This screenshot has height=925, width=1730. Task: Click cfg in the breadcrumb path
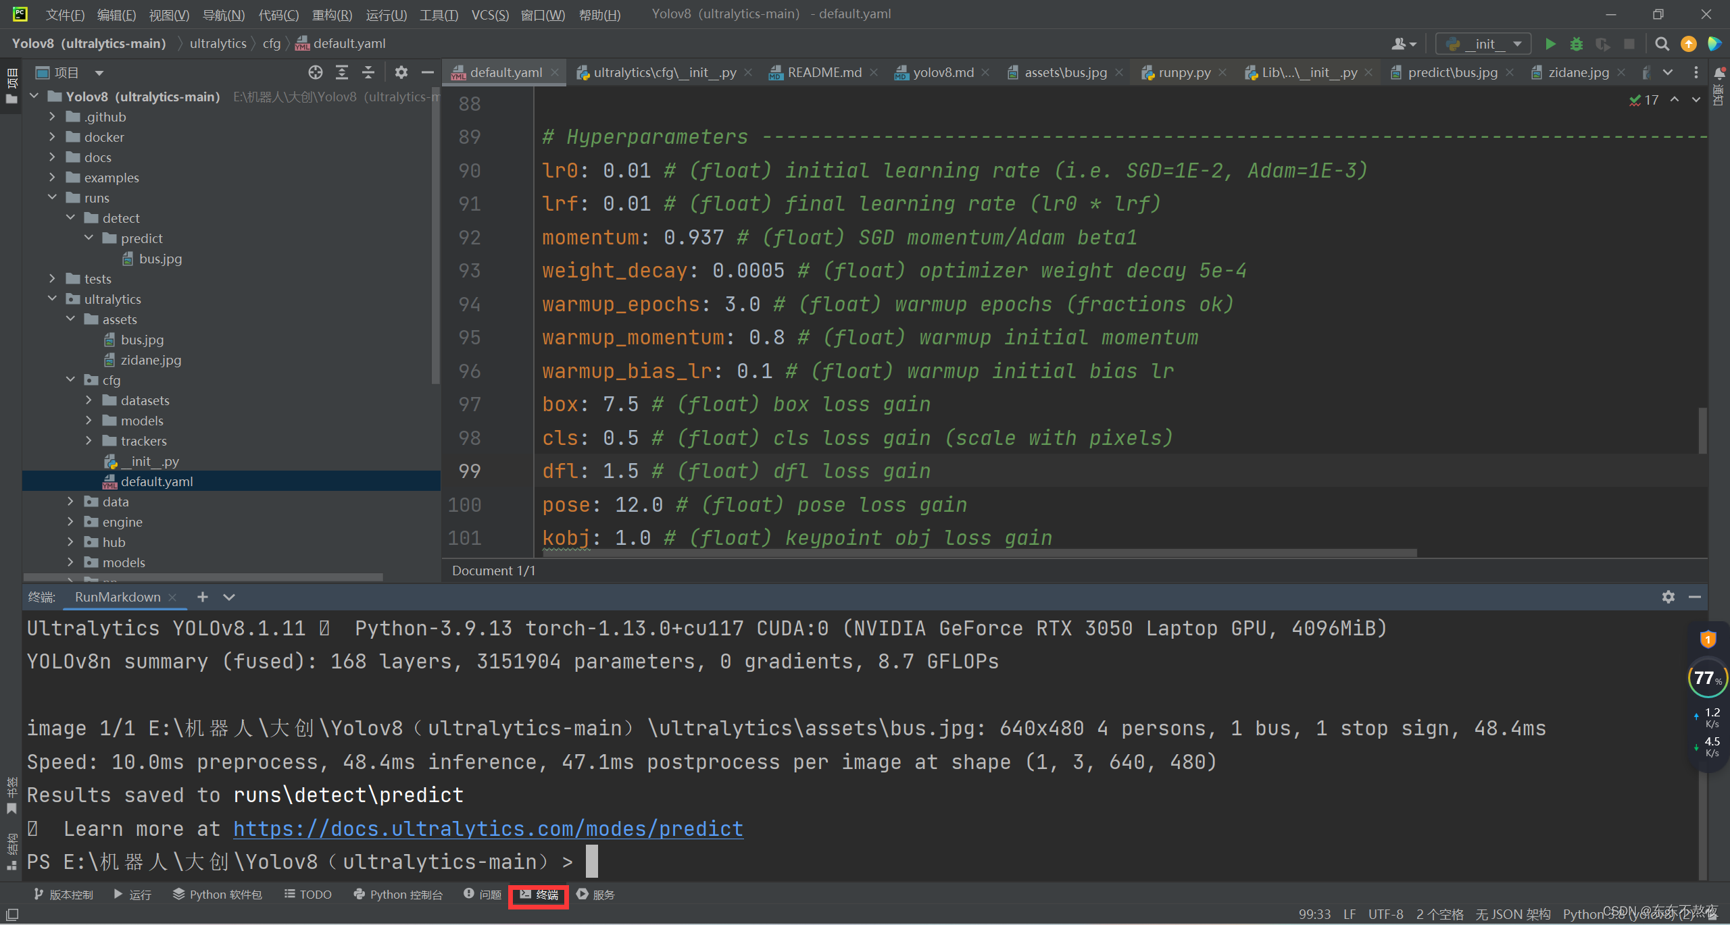(271, 43)
